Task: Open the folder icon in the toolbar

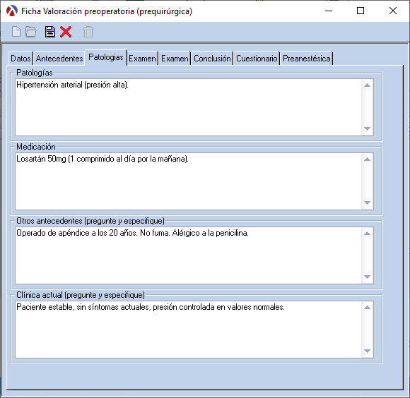Action: point(31,32)
